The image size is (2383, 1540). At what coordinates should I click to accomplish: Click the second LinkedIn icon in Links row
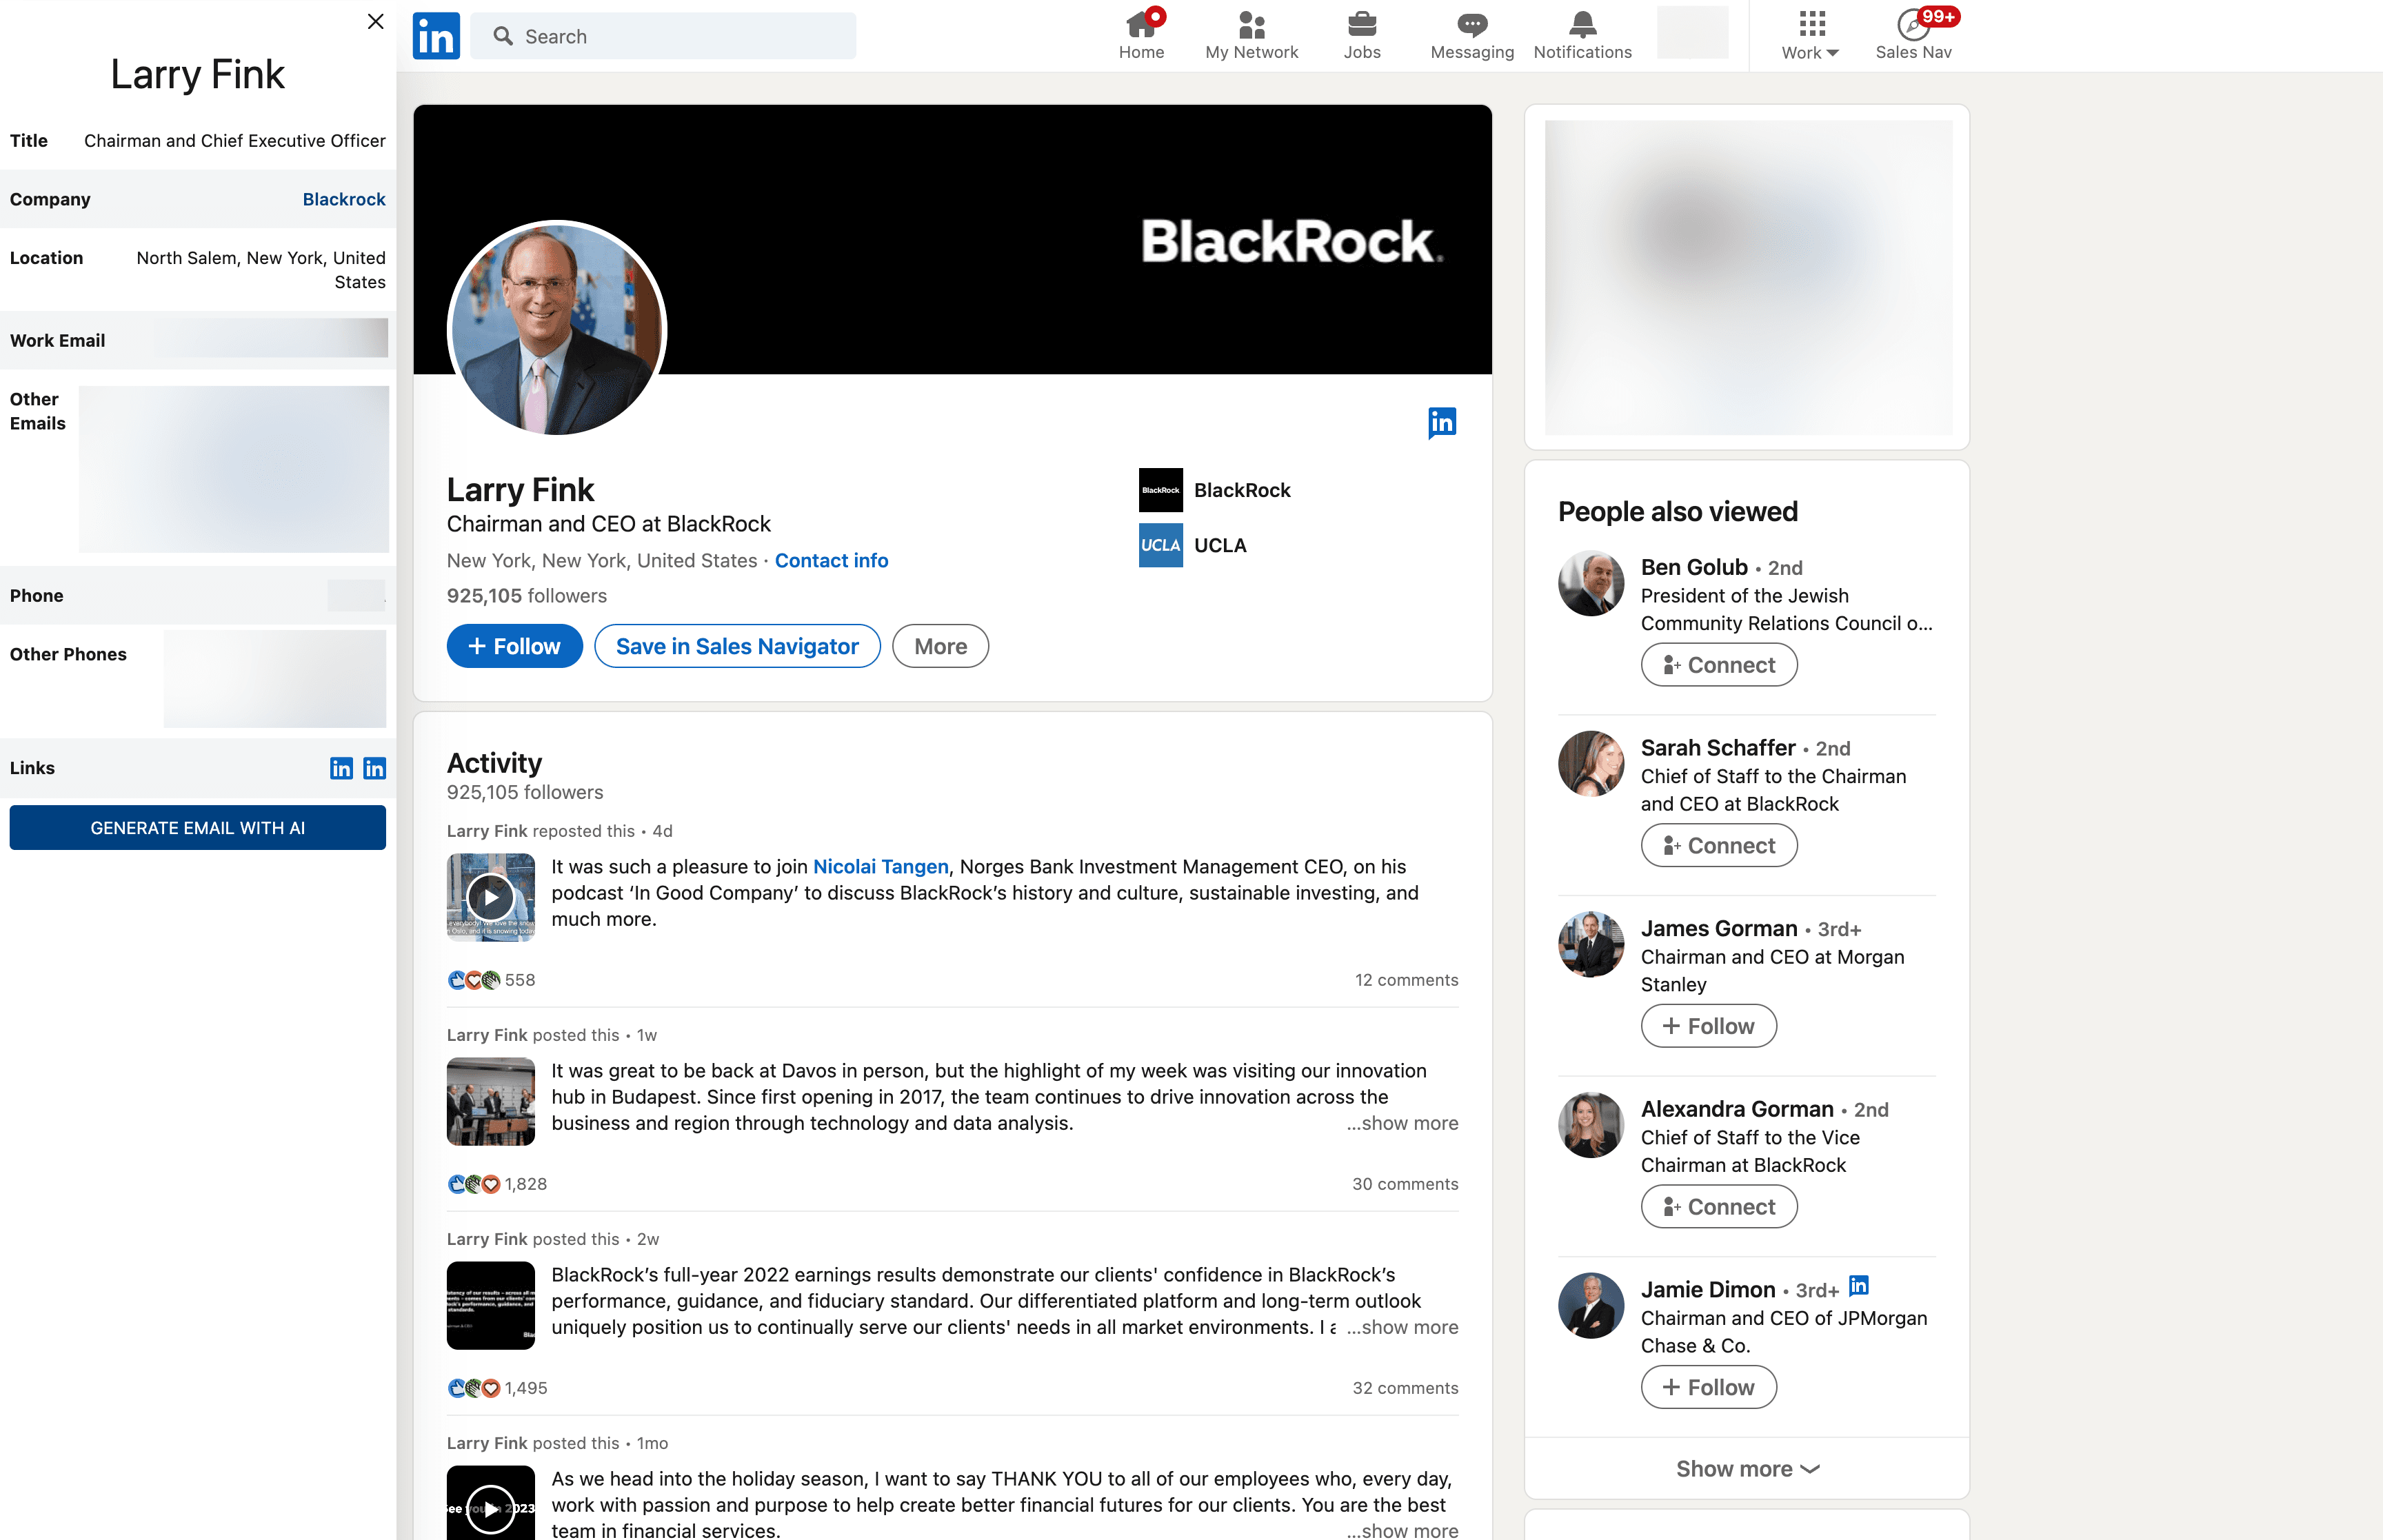coord(374,768)
